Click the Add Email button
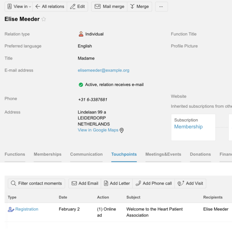The height and width of the screenshot is (232, 232). 85,183
